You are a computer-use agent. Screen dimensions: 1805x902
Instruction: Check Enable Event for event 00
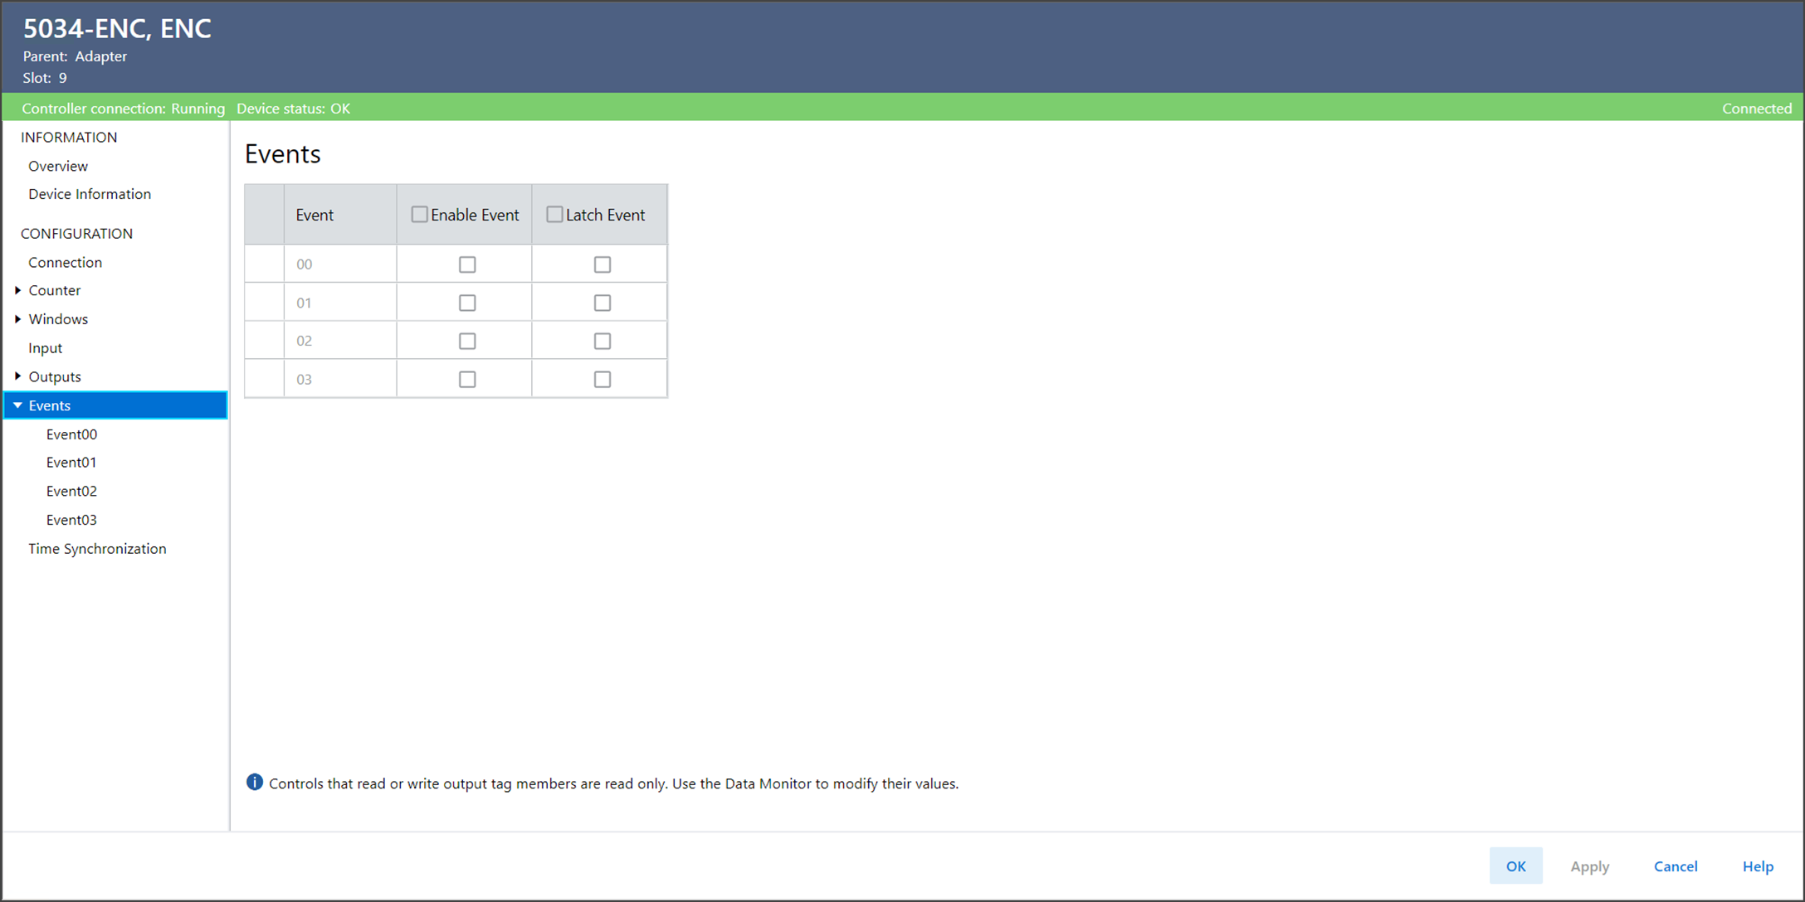(x=467, y=264)
